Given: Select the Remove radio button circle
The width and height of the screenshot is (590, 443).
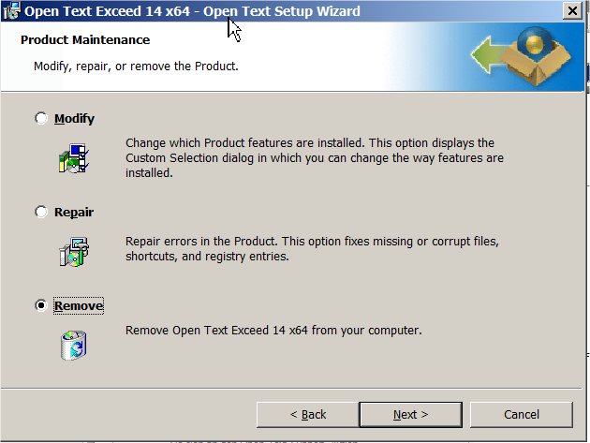Looking at the screenshot, I should coord(41,306).
